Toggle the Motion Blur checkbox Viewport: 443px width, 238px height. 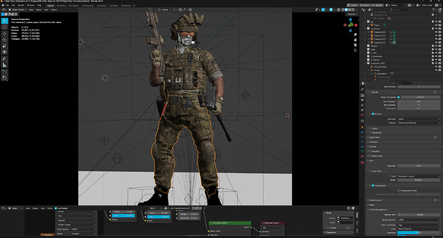[x=370, y=156]
